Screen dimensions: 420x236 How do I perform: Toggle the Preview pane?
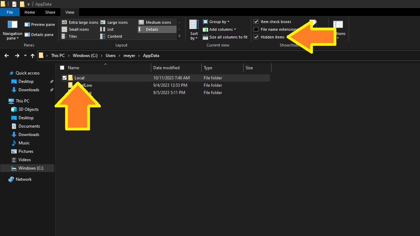pos(40,24)
